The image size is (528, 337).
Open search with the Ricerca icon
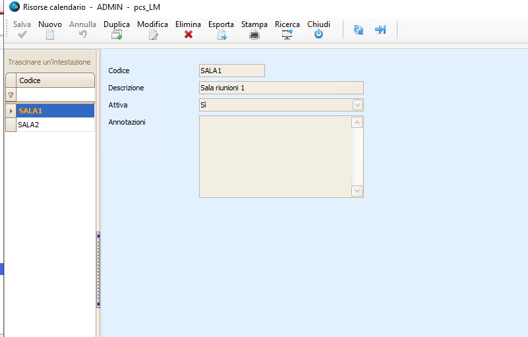pos(287,34)
